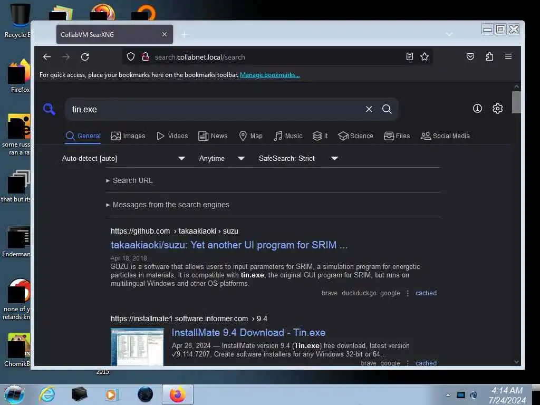The image size is (540, 405).
Task: Show hidden system tray icons arrow
Action: (448, 395)
